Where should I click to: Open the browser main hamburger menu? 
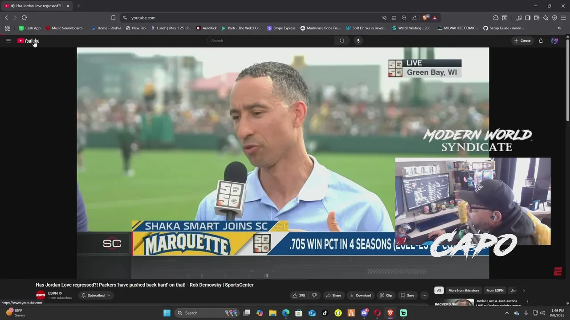563,18
